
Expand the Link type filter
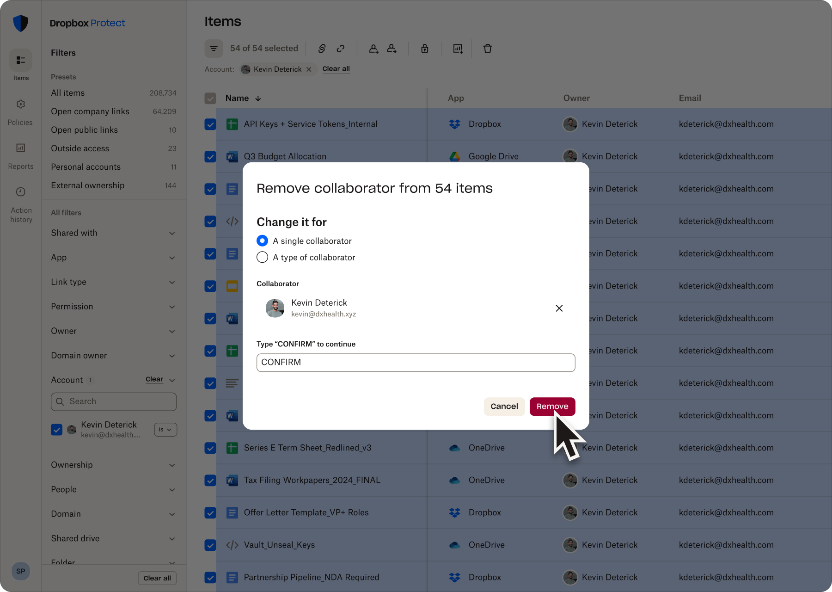113,282
